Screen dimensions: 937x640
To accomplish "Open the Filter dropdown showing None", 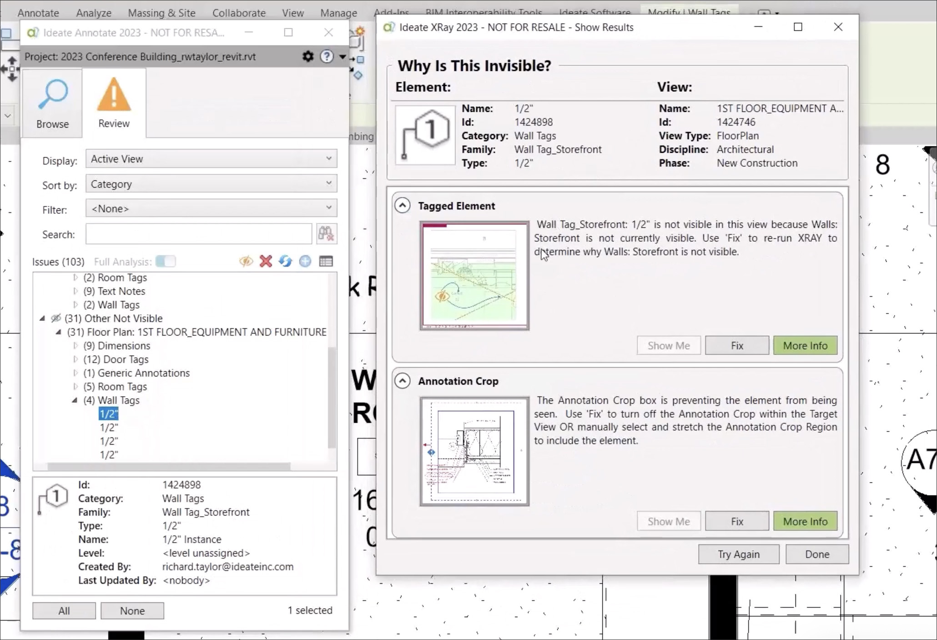I will point(212,208).
